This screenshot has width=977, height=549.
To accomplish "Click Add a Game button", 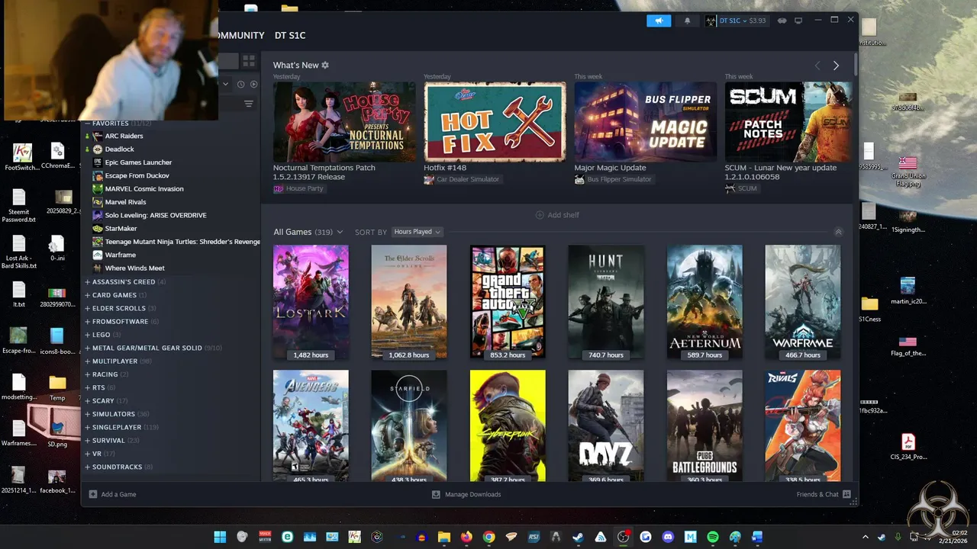I will 112,494.
